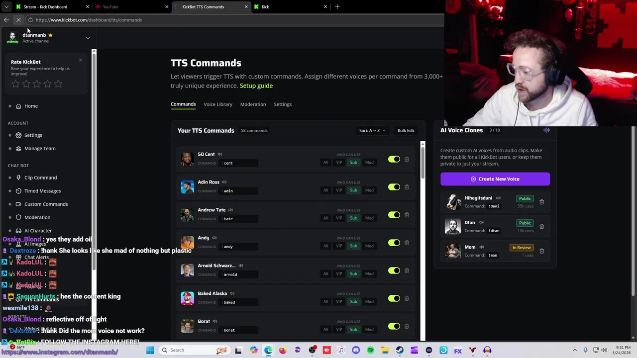Click the browser back arrow

click(6, 20)
